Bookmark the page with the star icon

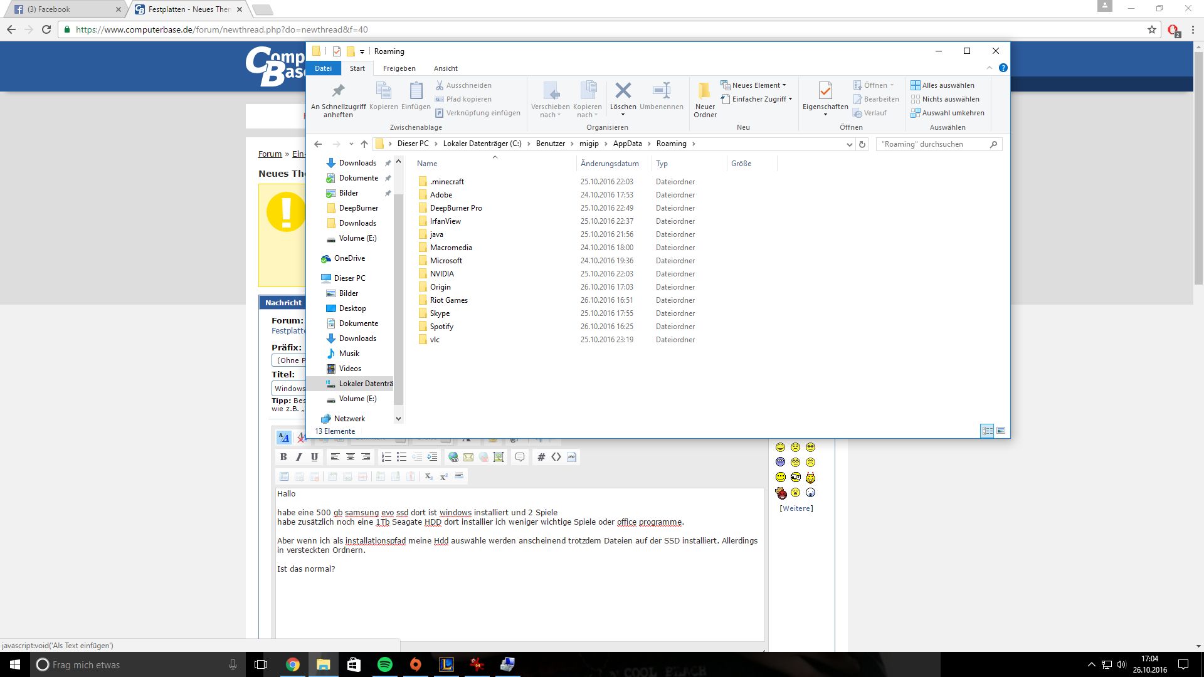point(1152,29)
